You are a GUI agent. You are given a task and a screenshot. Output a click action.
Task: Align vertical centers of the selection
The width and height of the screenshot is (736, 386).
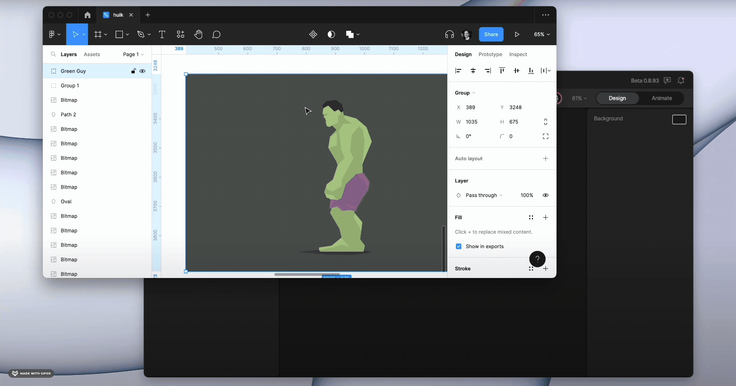[x=517, y=71]
